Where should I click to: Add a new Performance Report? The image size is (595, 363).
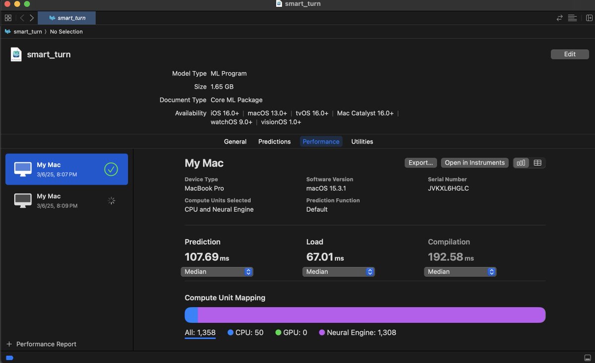(42, 344)
